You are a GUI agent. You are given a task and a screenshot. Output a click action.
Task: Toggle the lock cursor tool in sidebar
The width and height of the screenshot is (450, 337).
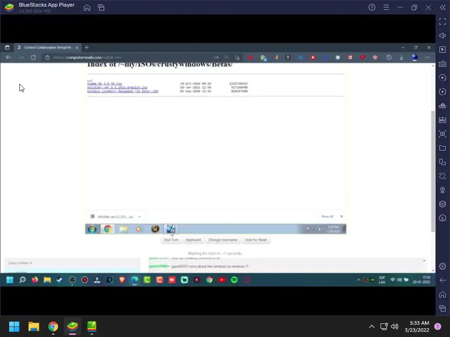point(443,50)
